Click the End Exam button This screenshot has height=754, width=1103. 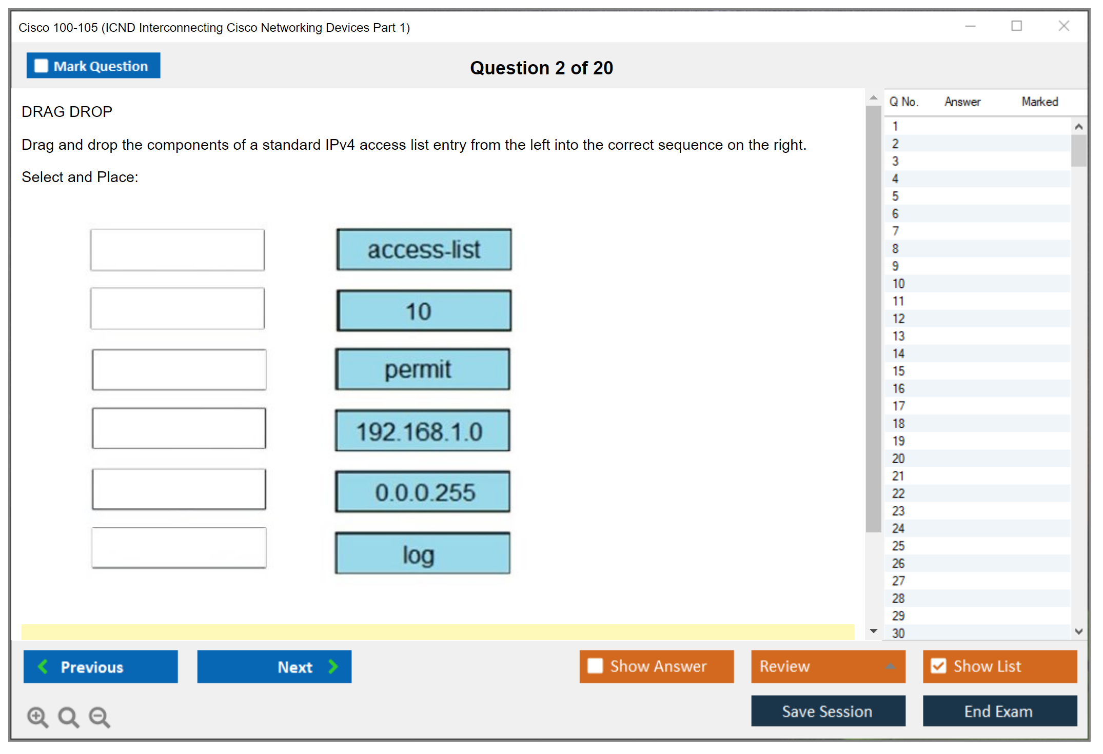(x=999, y=711)
